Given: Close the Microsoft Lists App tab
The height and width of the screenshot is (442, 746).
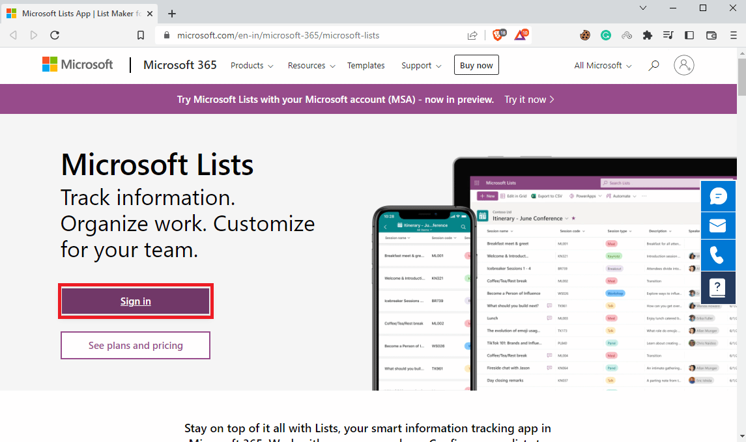Looking at the screenshot, I should click(150, 14).
